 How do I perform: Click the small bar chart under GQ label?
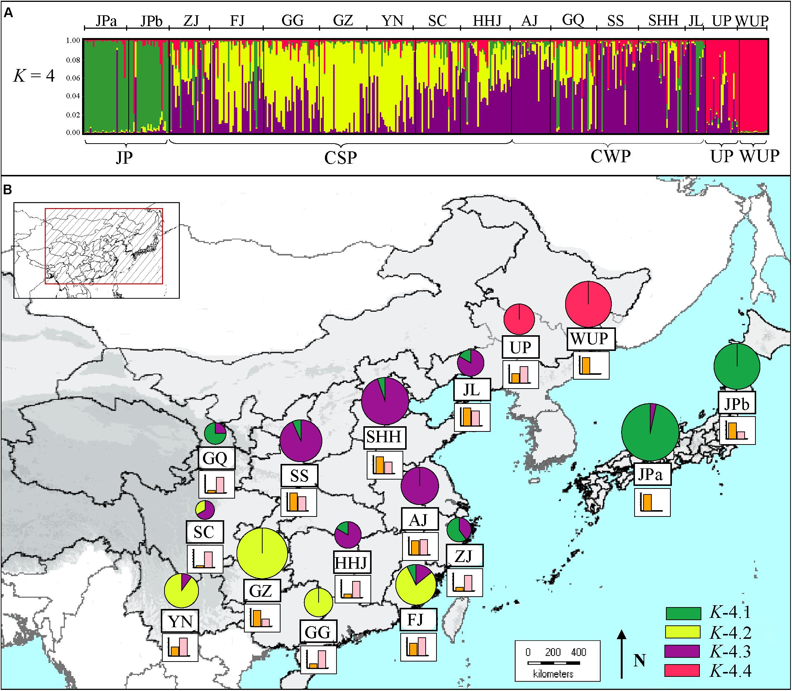coord(217,485)
